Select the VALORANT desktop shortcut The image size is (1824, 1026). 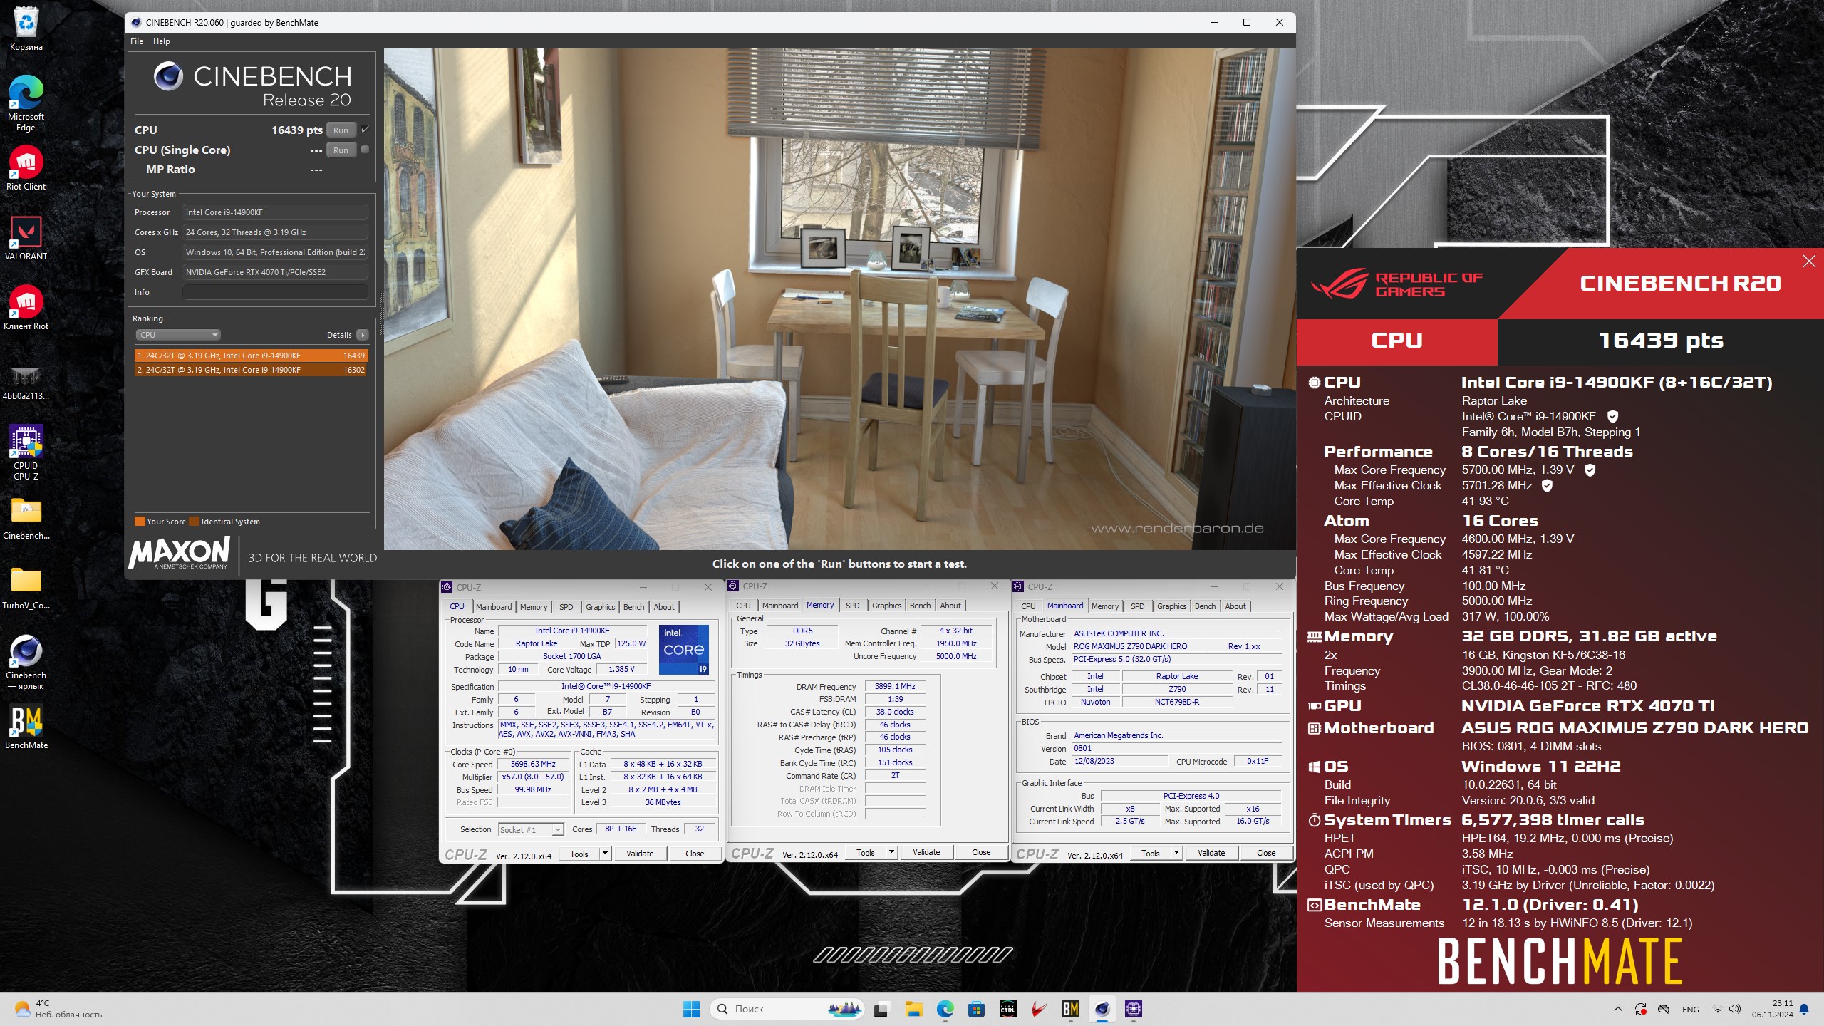coord(26,238)
